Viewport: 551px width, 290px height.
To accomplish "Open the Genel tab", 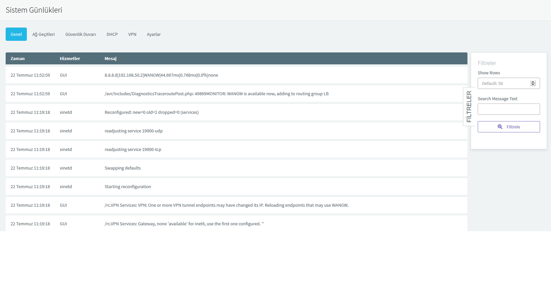I will [16, 34].
